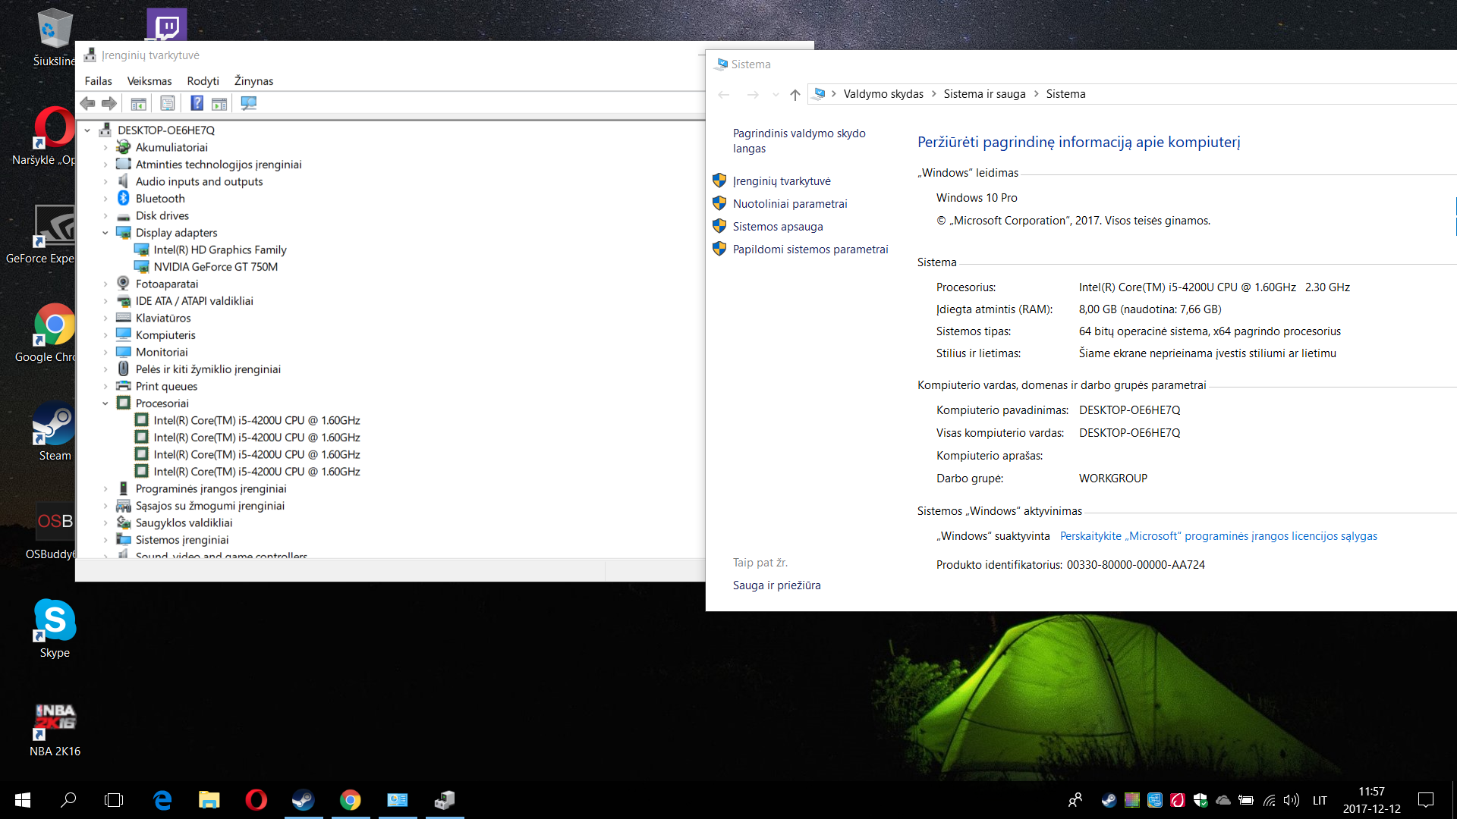Open Pagrindinis valdymo skydo langas link

(x=799, y=141)
